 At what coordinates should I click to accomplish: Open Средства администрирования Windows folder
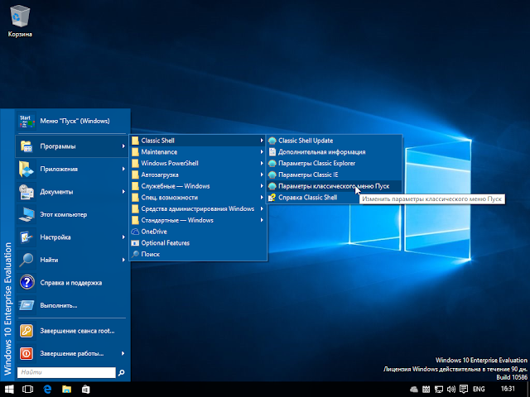pos(198,209)
